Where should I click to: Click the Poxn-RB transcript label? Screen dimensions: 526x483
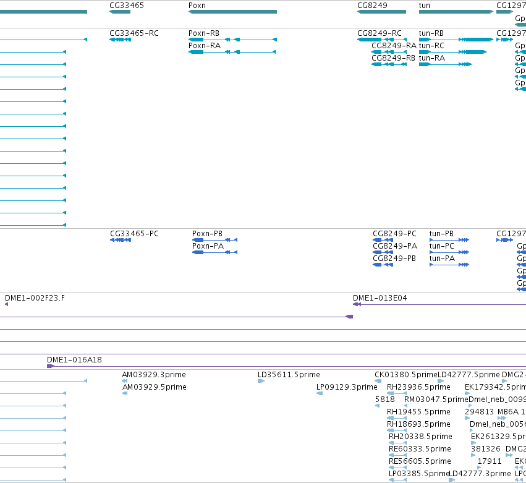(204, 33)
